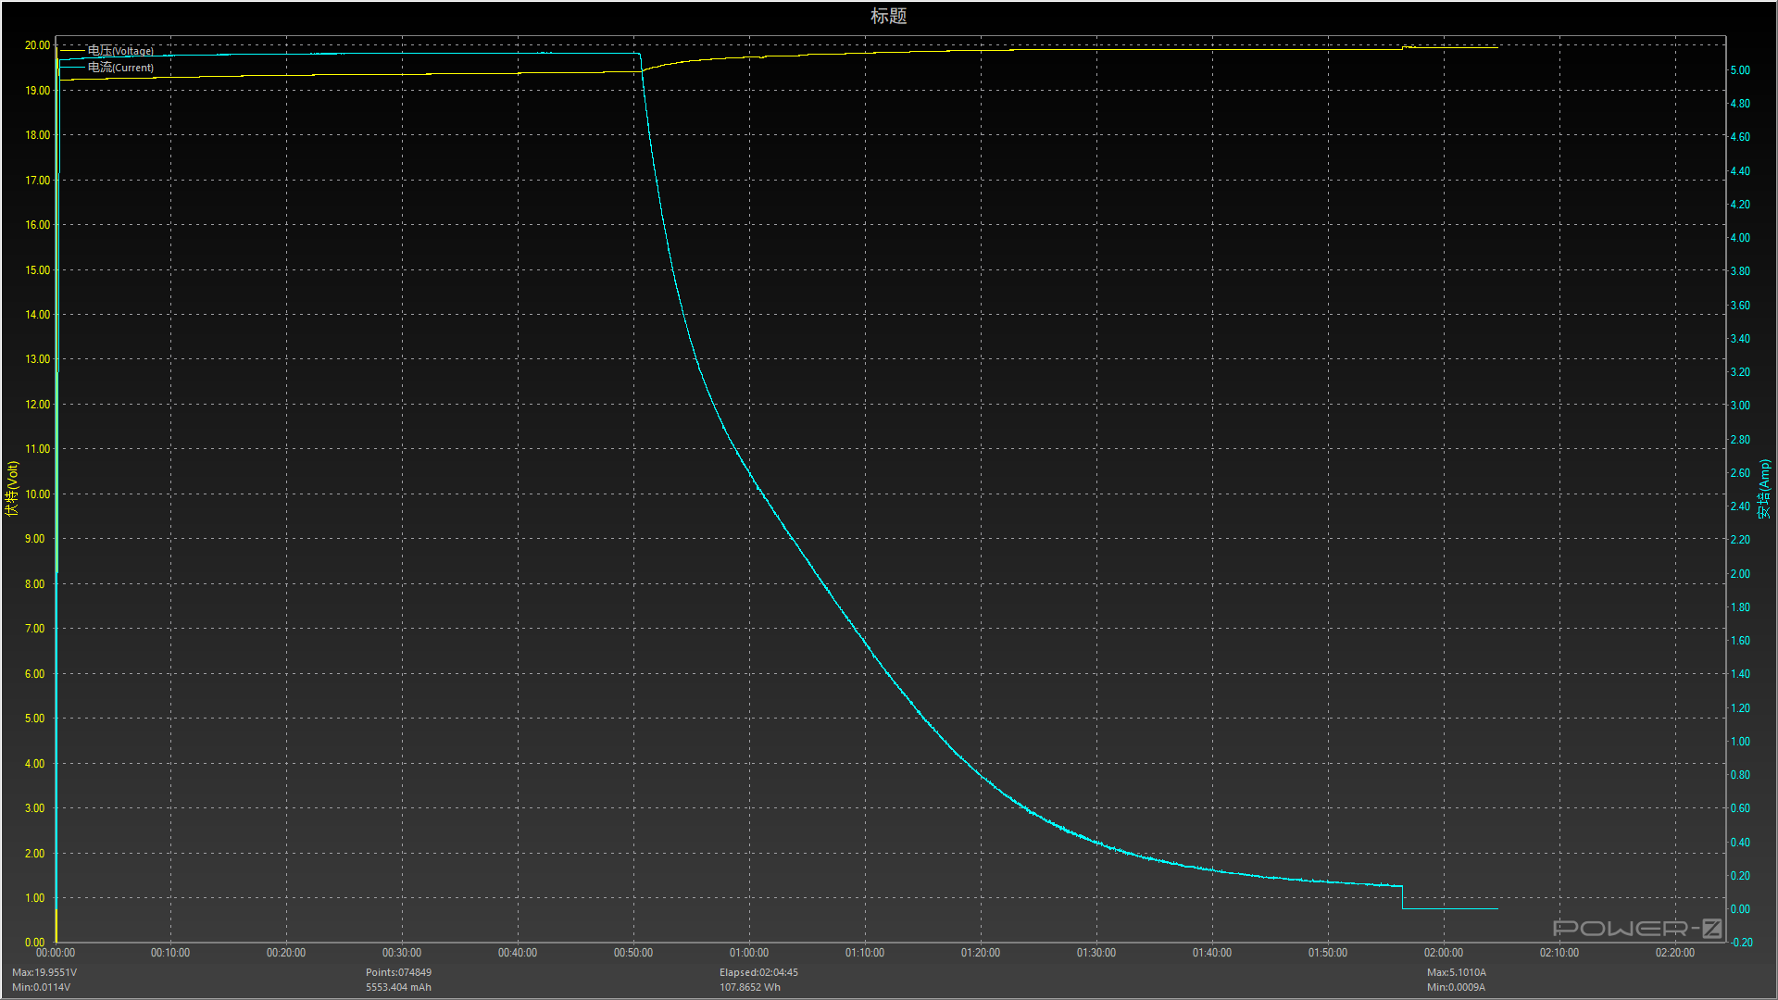Viewport: 1778px width, 1000px height.
Task: Click the POWER-Z logo watermark
Action: point(1636,928)
